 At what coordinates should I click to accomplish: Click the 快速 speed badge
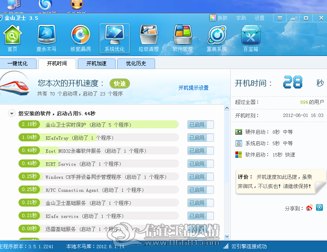click(x=120, y=84)
